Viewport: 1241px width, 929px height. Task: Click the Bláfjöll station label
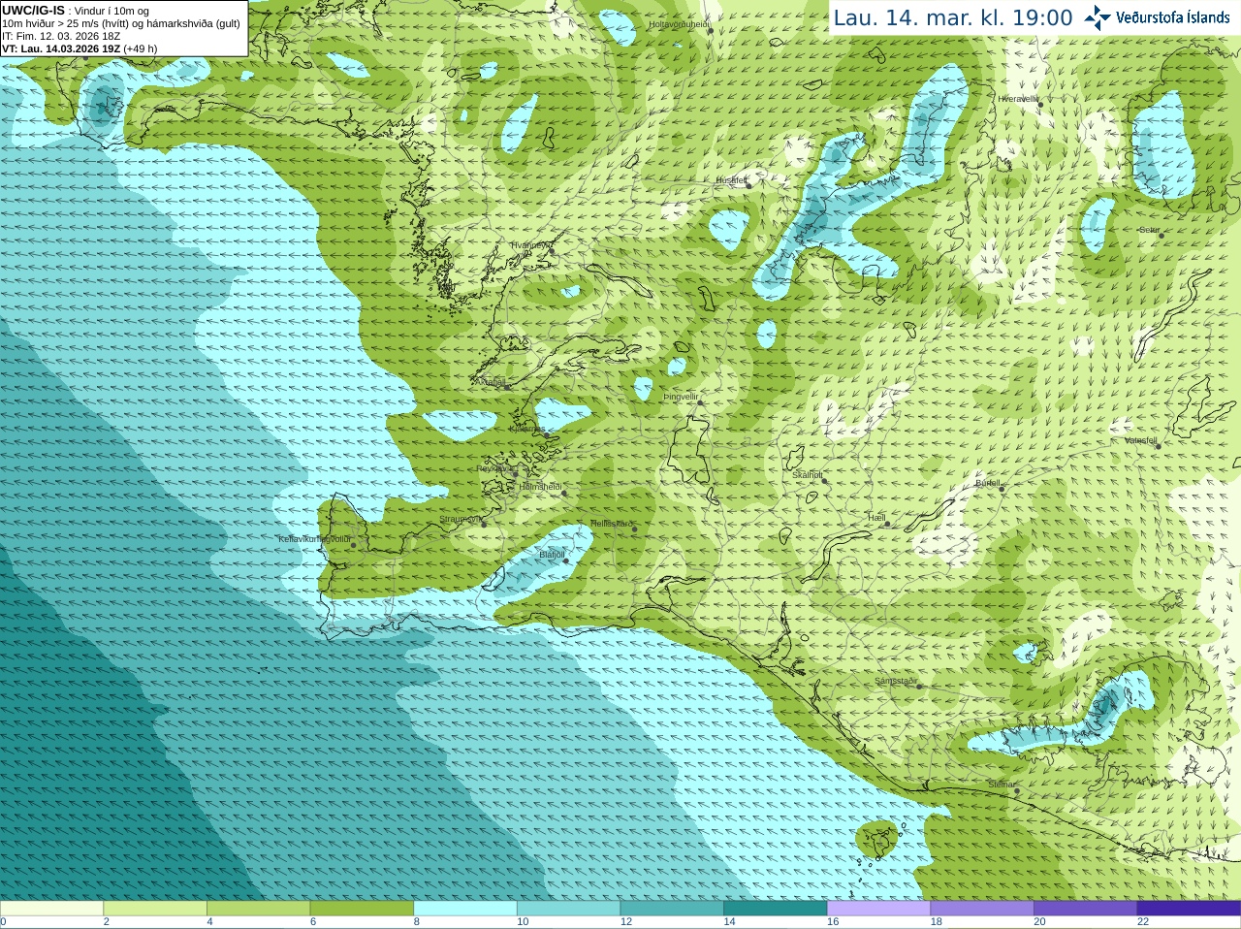(x=552, y=555)
